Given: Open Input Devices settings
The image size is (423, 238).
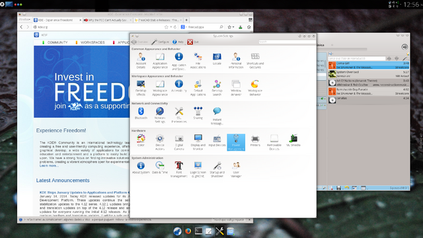Looking at the screenshot, I should [x=217, y=141].
